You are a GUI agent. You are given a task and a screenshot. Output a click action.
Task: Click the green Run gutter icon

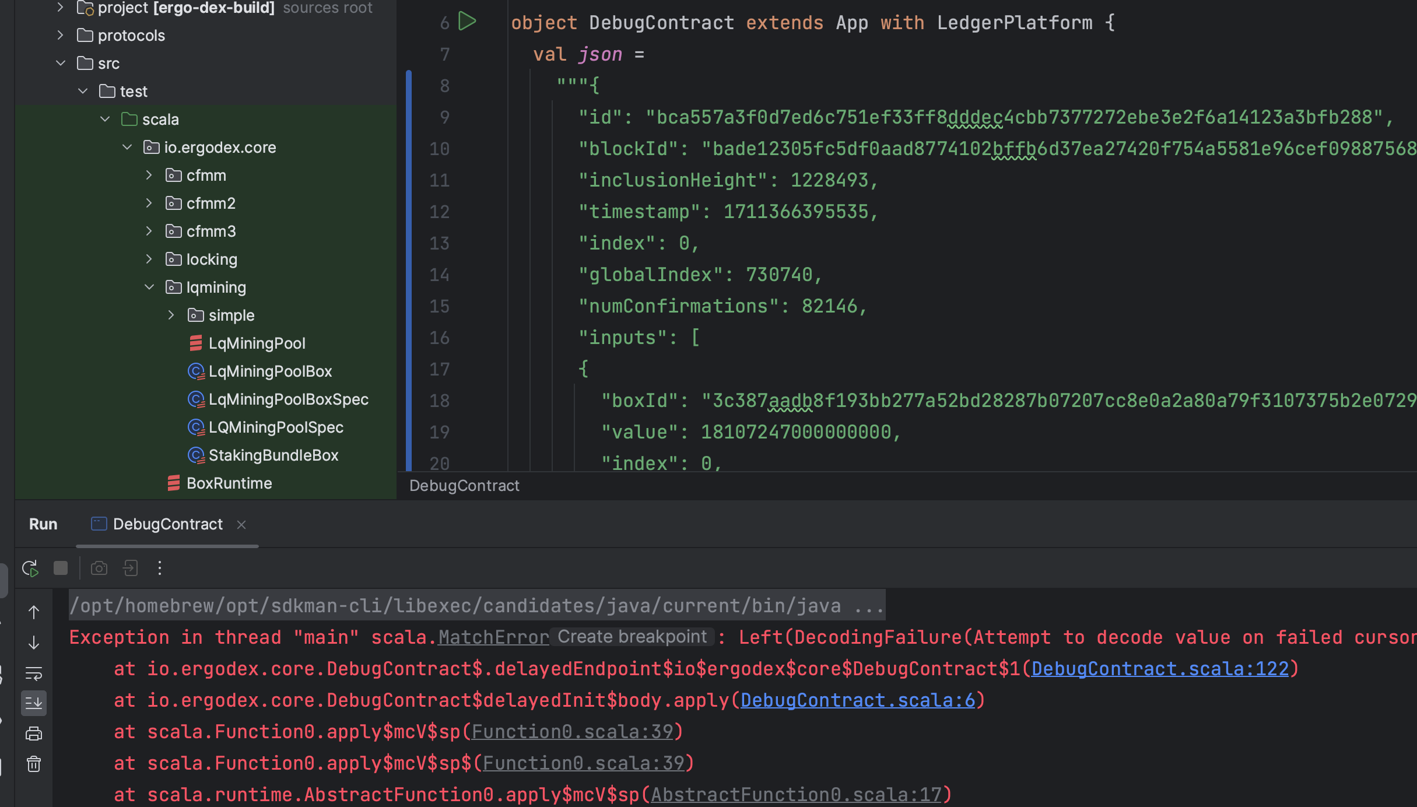click(x=467, y=22)
